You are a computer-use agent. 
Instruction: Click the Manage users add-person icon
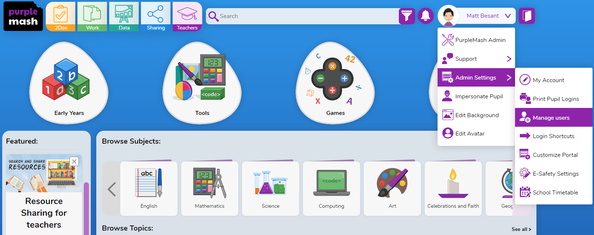525,117
